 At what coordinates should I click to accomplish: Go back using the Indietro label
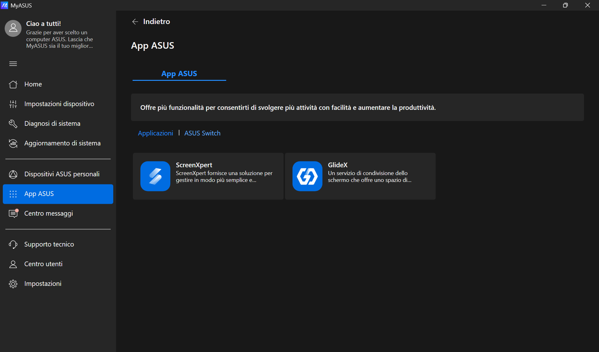[x=157, y=22]
